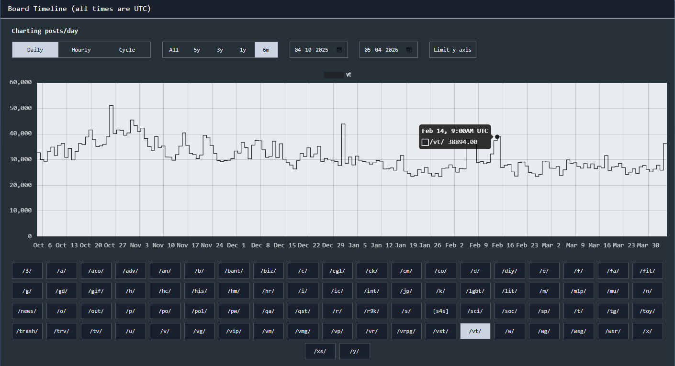Select the /an/ board button
675x366 pixels.
click(165, 271)
